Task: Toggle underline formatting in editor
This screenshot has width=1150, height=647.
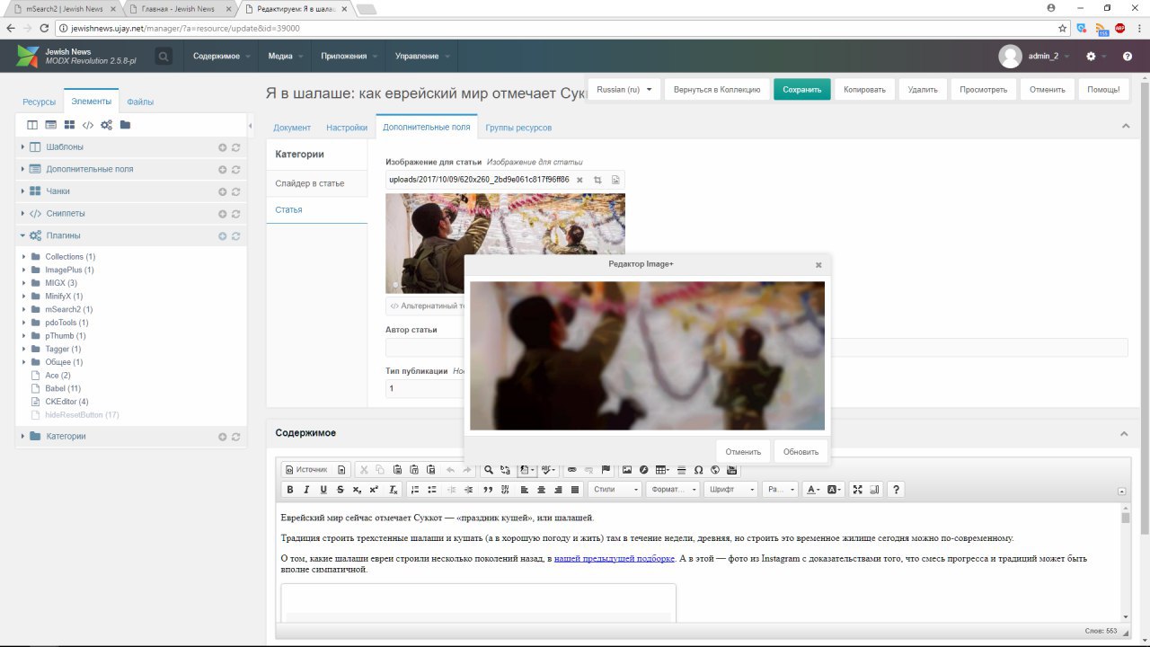Action: [323, 490]
